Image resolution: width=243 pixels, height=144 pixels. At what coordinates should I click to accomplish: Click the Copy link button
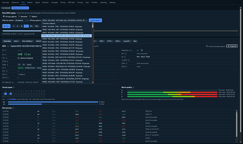[x=232, y=46]
